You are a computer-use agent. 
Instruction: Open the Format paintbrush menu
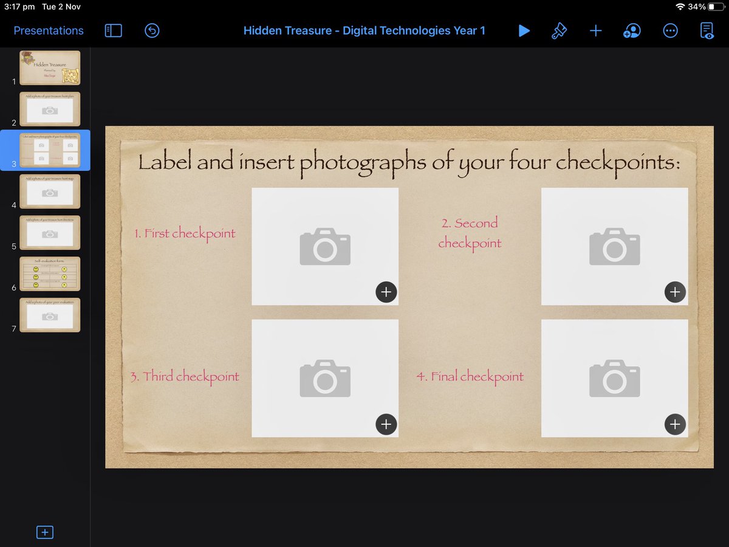[559, 30]
